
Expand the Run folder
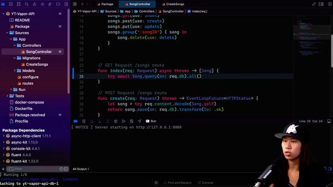[x=11, y=90]
